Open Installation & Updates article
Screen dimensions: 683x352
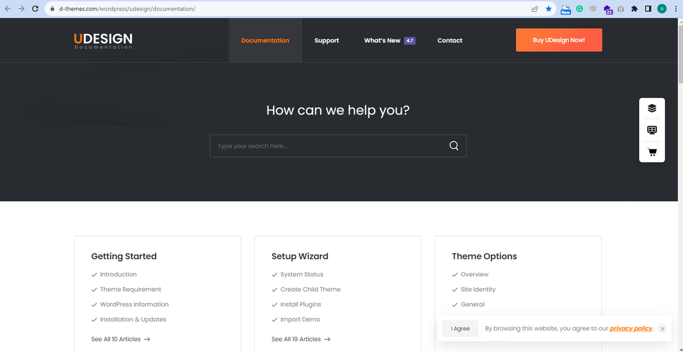(x=133, y=319)
